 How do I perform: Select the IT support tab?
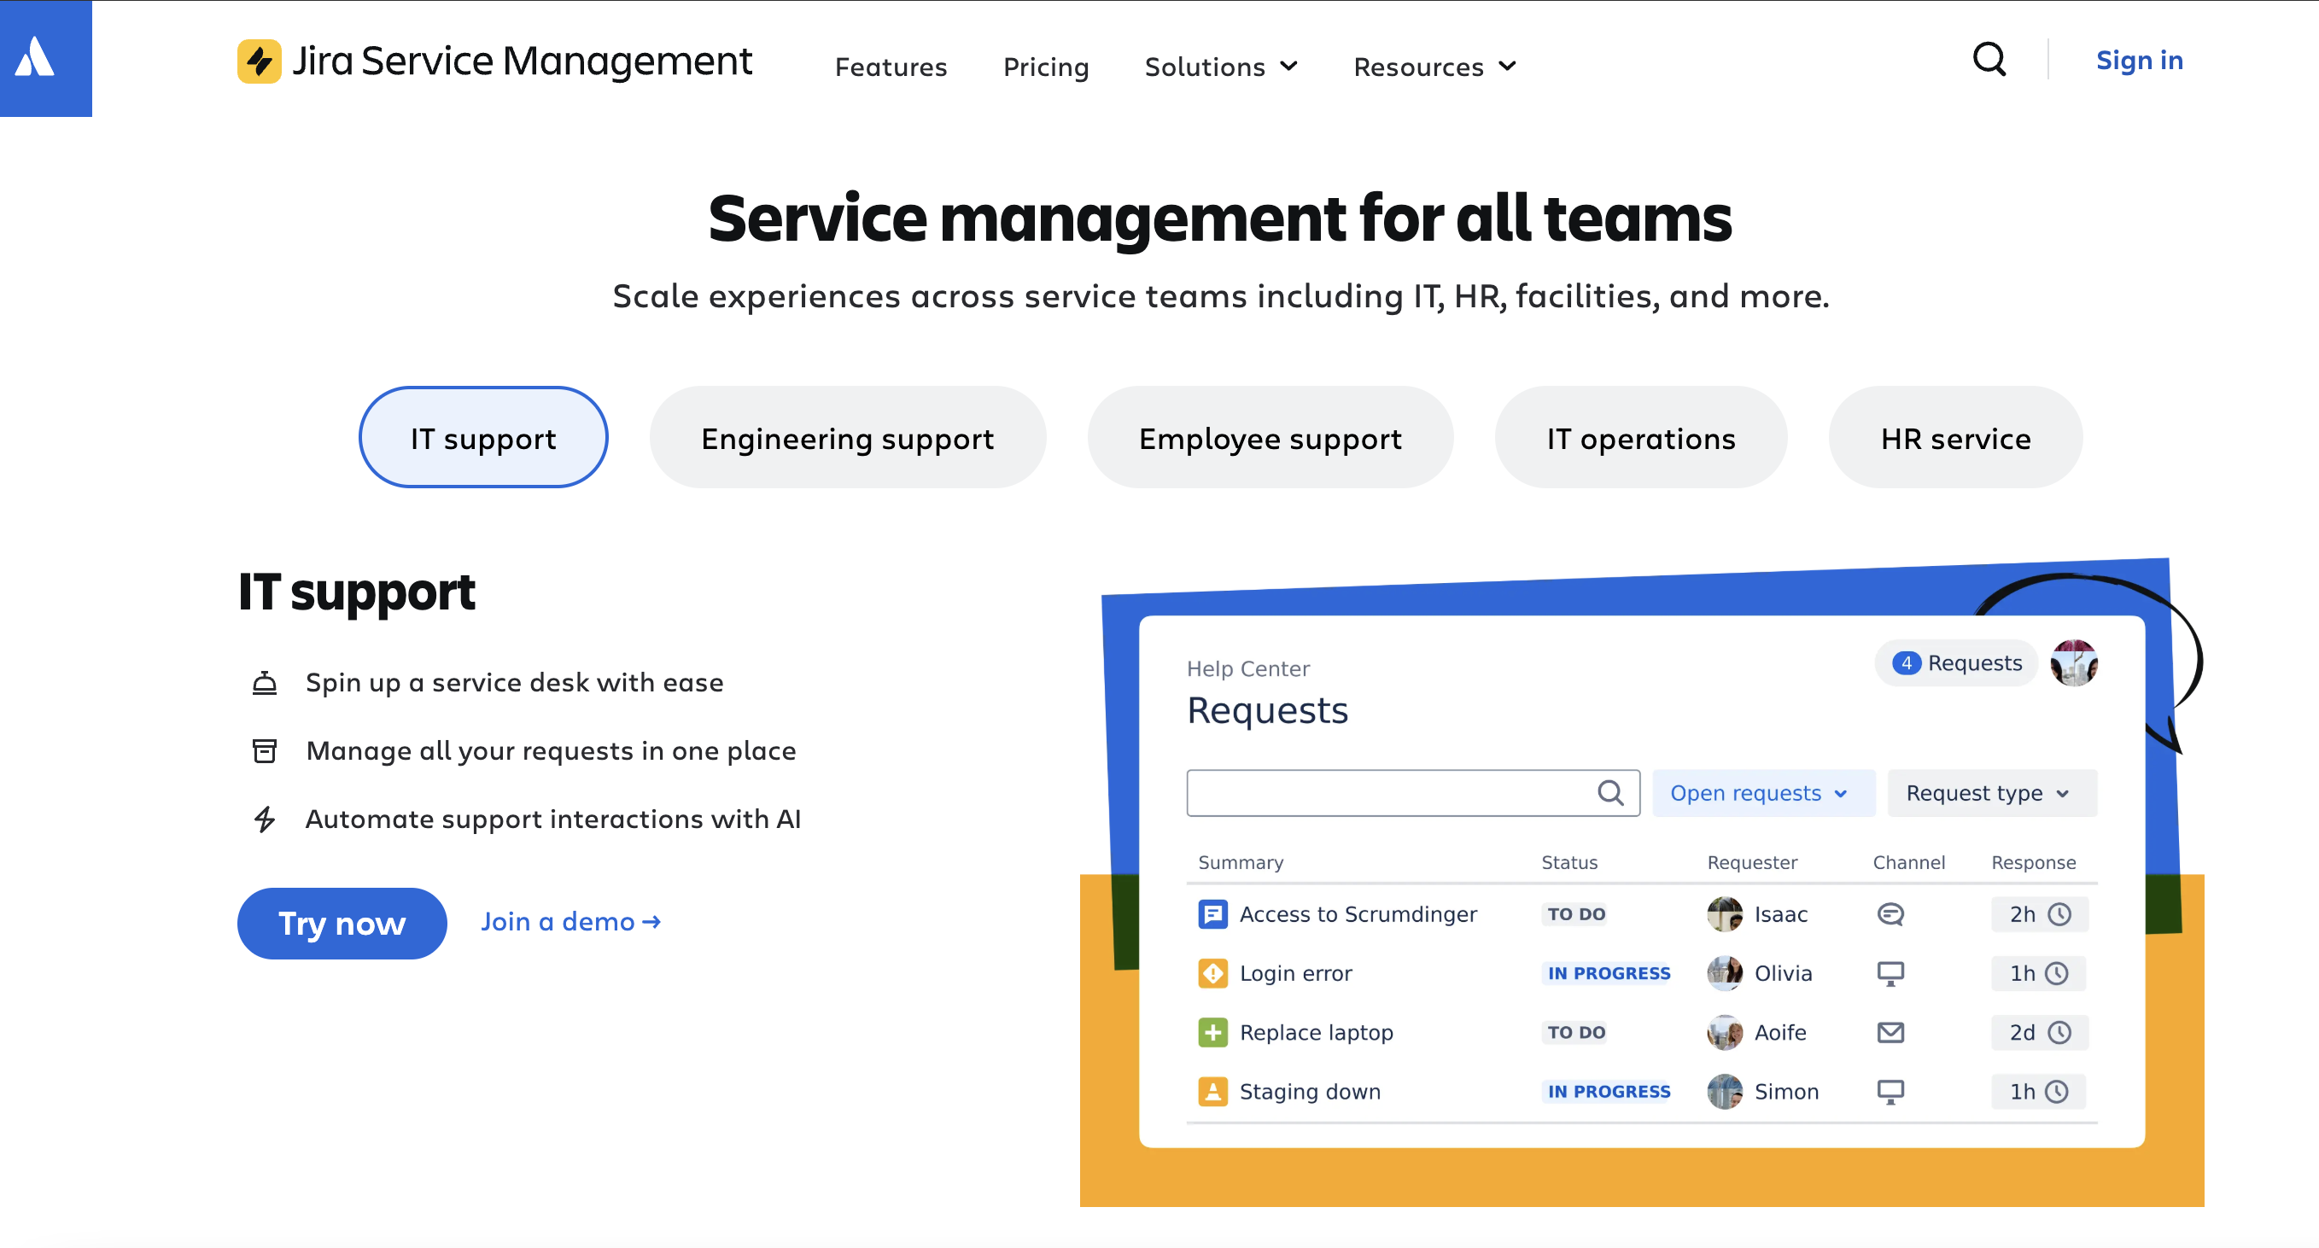(483, 438)
